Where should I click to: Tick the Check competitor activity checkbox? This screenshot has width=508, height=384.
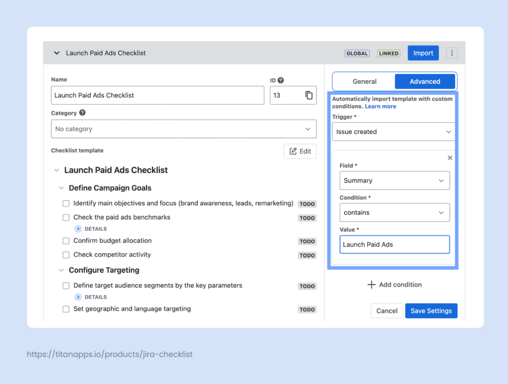(66, 255)
